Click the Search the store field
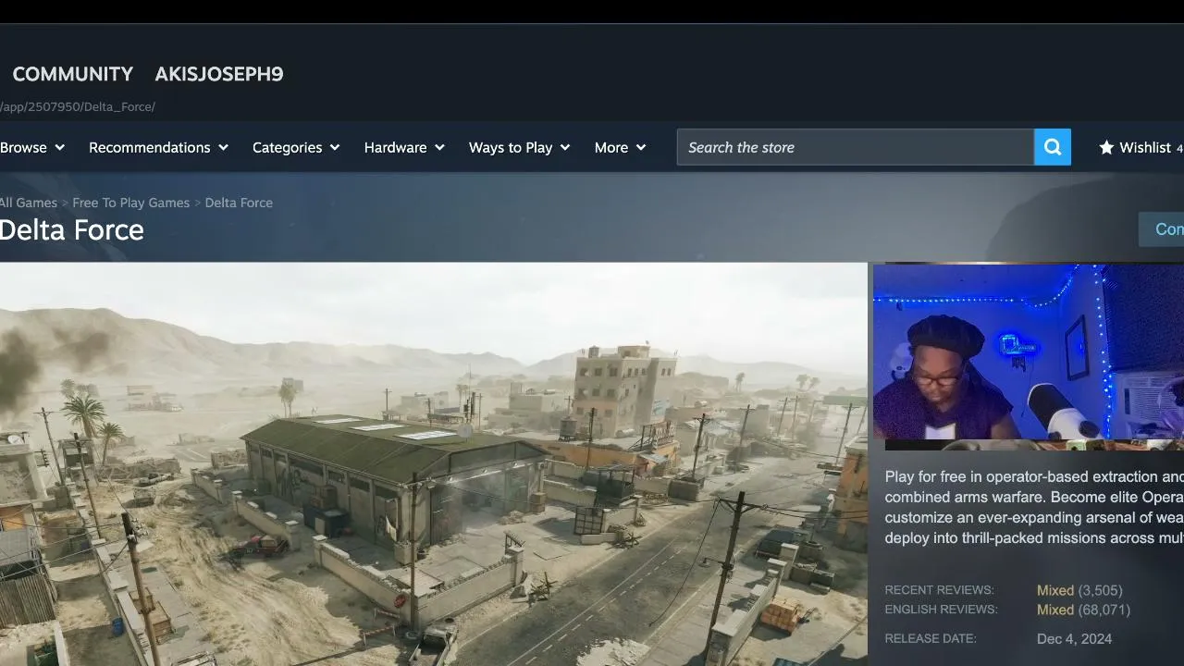The width and height of the screenshot is (1184, 666). point(856,147)
